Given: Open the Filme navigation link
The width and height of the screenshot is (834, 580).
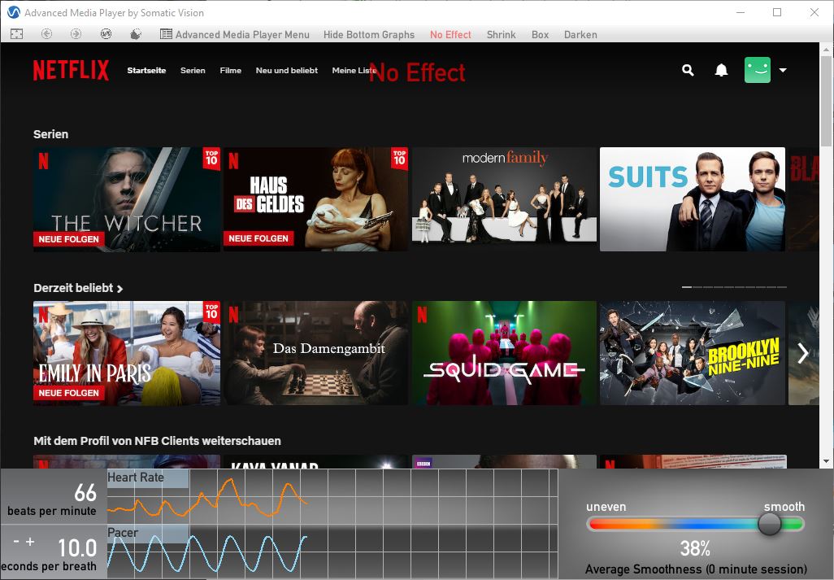Looking at the screenshot, I should (x=230, y=70).
